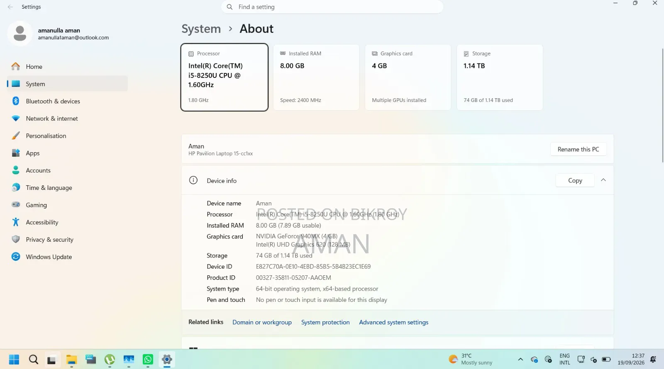Image resolution: width=664 pixels, height=369 pixels.
Task: Open the green uTorrent taskbar app
Action: click(110, 359)
